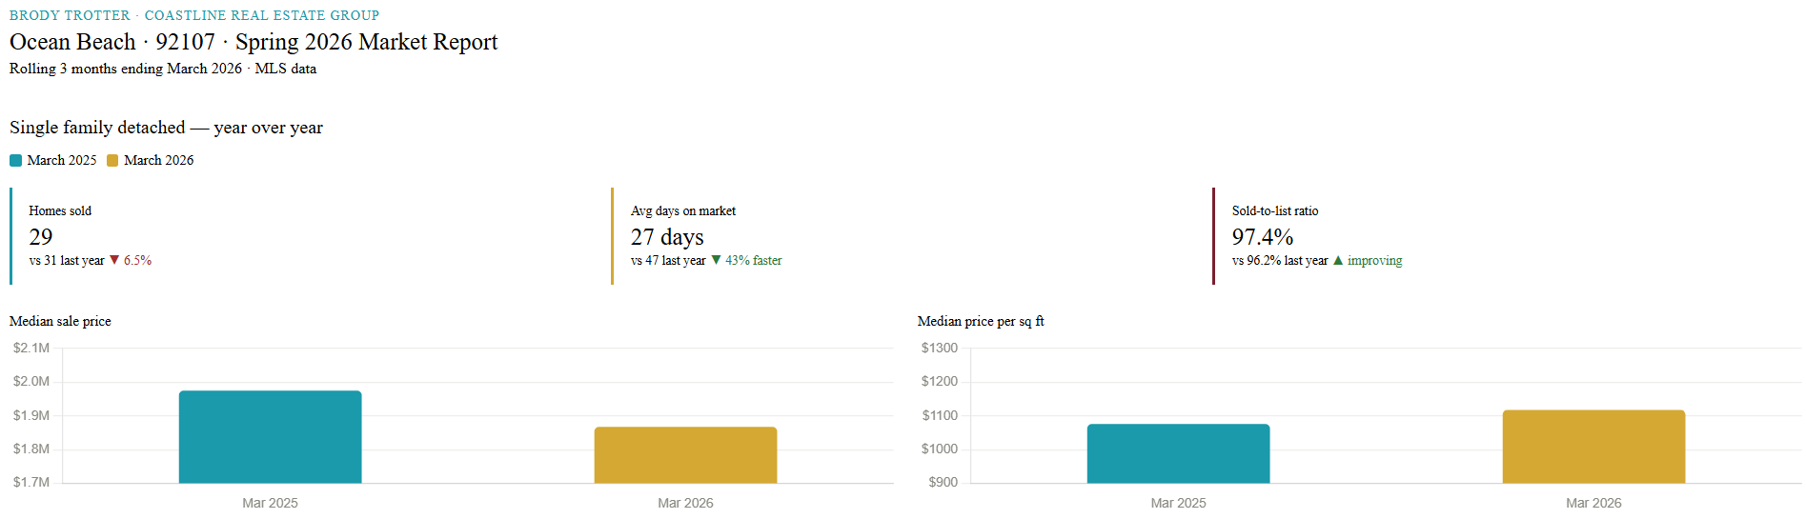
Task: Click the gold March 2026 legend swatch
Action: coord(112,161)
